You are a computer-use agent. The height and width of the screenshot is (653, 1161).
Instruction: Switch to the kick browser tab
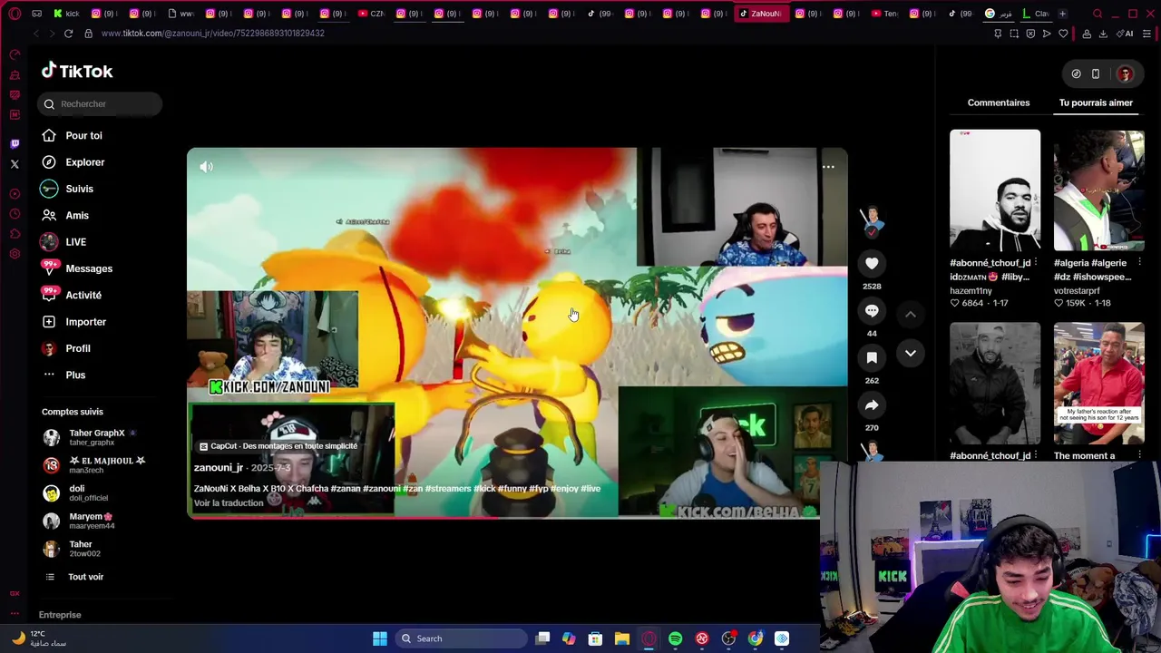coord(66,14)
